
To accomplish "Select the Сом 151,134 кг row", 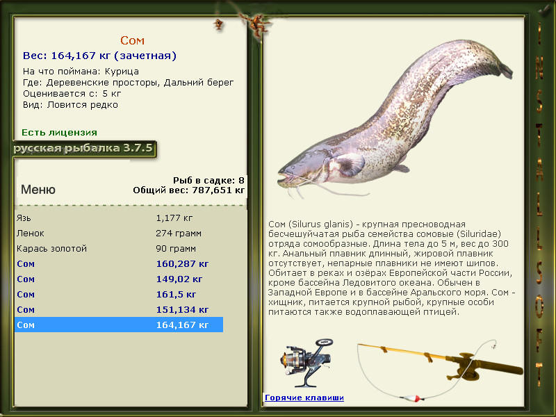I will pos(119,309).
